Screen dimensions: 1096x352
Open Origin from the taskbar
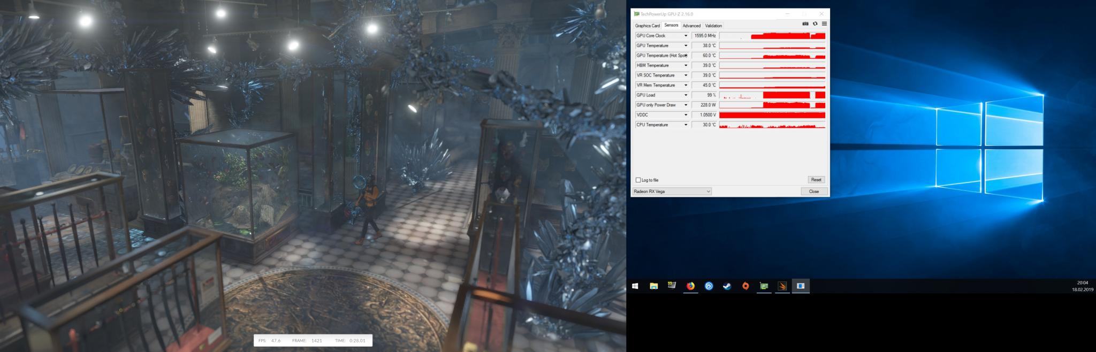pyautogui.click(x=745, y=286)
